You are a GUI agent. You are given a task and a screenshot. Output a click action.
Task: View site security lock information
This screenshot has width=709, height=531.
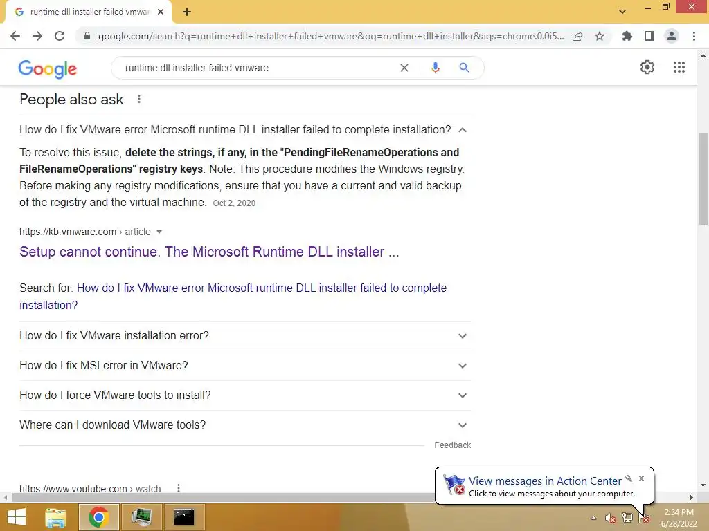pos(87,36)
